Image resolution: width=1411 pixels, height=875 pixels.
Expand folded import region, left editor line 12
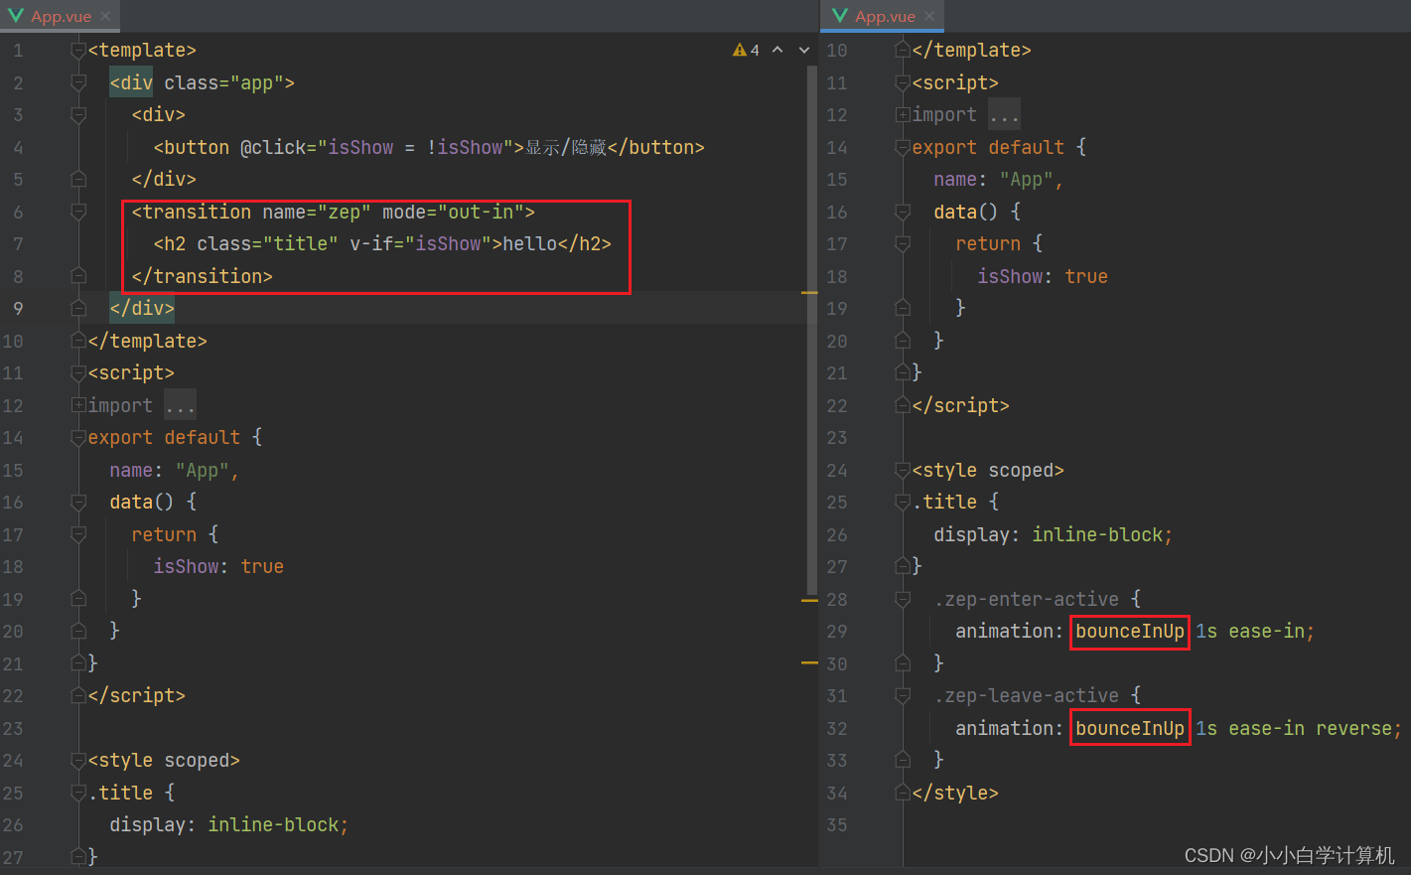point(78,405)
